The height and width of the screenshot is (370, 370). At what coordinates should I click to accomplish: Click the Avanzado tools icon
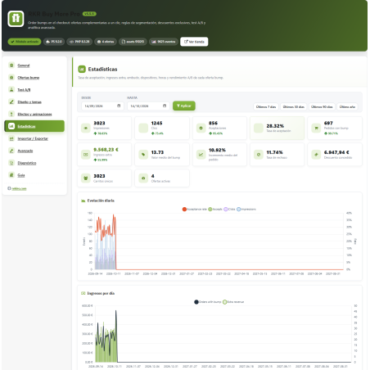coord(11,151)
